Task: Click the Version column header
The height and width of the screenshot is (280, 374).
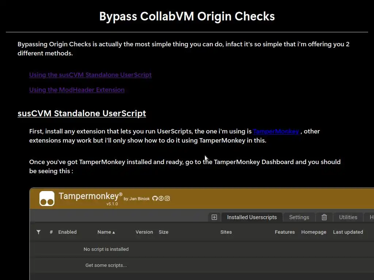Action: [x=144, y=232]
